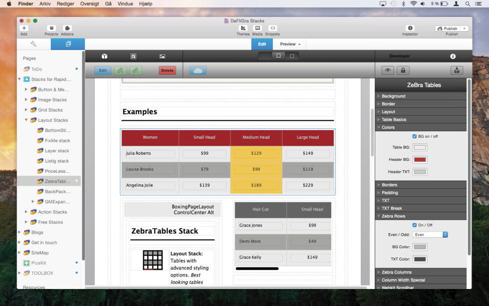
Task: Click the red Delete button
Action: (167, 70)
